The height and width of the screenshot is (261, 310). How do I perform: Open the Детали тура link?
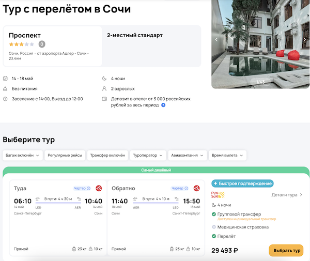click(287, 195)
